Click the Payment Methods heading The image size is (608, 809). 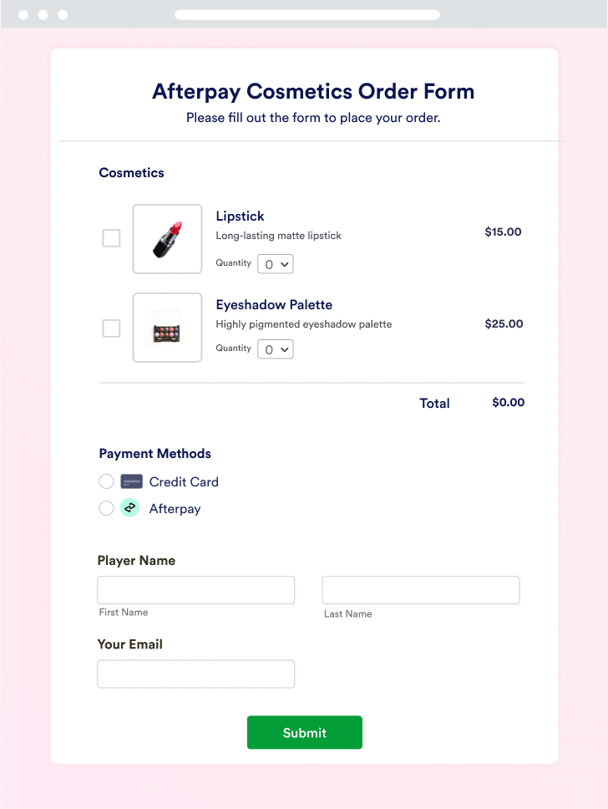pos(155,453)
